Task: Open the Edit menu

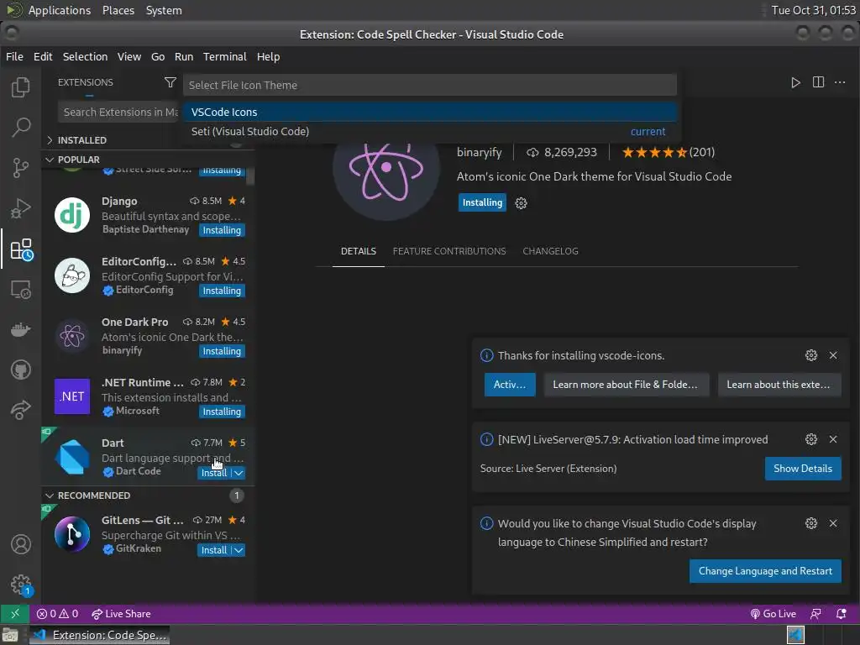Action: pyautogui.click(x=43, y=56)
